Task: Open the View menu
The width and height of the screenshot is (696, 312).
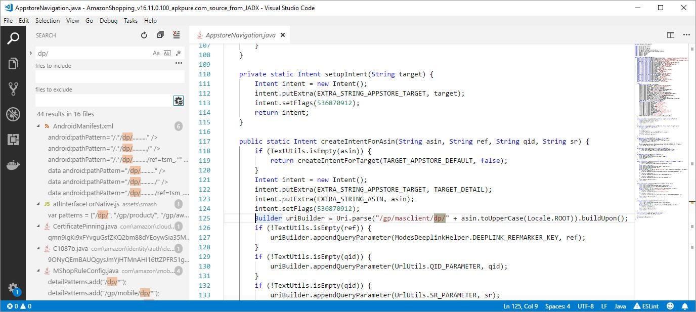Action: 73,21
